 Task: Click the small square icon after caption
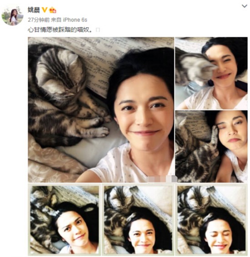pyautogui.click(x=98, y=30)
